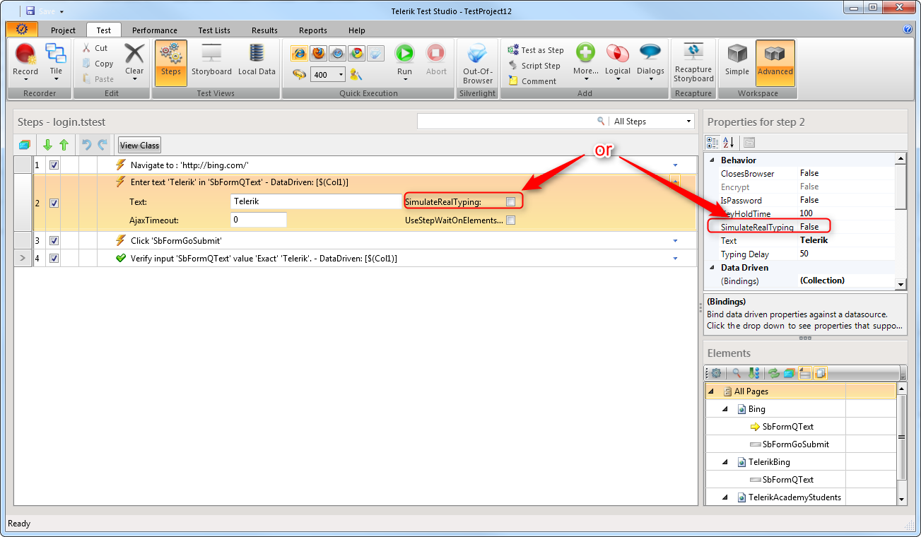The width and height of the screenshot is (921, 537).
Task: Copy the selected step
Action: point(97,64)
